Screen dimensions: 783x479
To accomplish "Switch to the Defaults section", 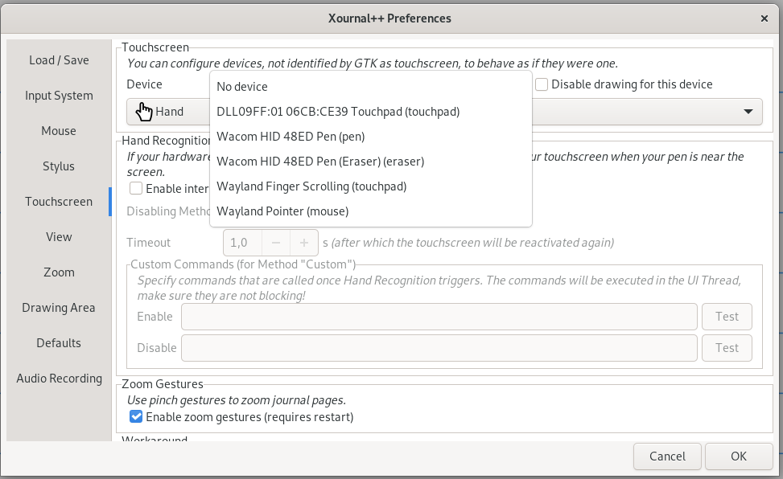I will (x=59, y=342).
